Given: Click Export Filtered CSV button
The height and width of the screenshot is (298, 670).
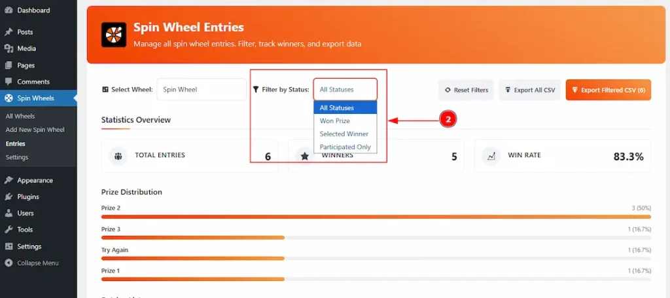Looking at the screenshot, I should pos(608,90).
